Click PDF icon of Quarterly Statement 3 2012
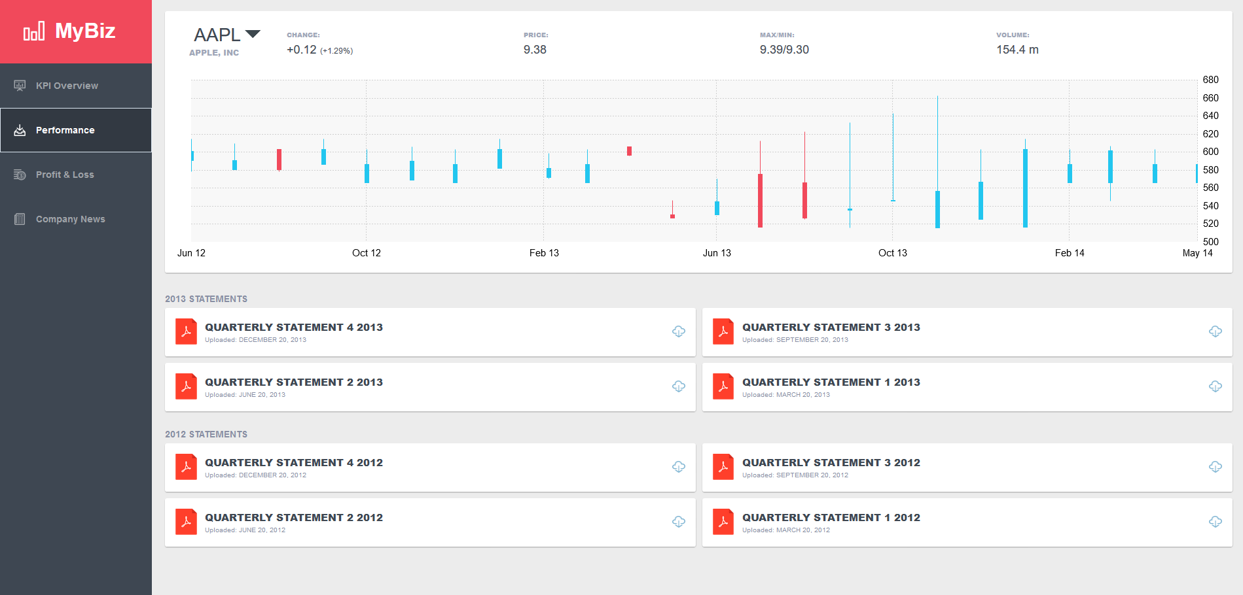 click(x=723, y=467)
